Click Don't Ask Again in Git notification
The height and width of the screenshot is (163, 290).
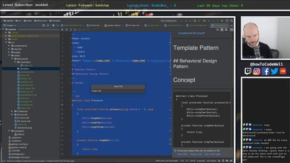[x=213, y=154]
